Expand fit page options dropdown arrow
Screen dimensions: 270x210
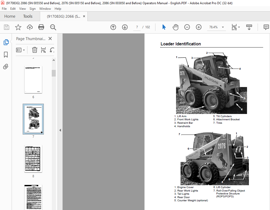point(239,27)
